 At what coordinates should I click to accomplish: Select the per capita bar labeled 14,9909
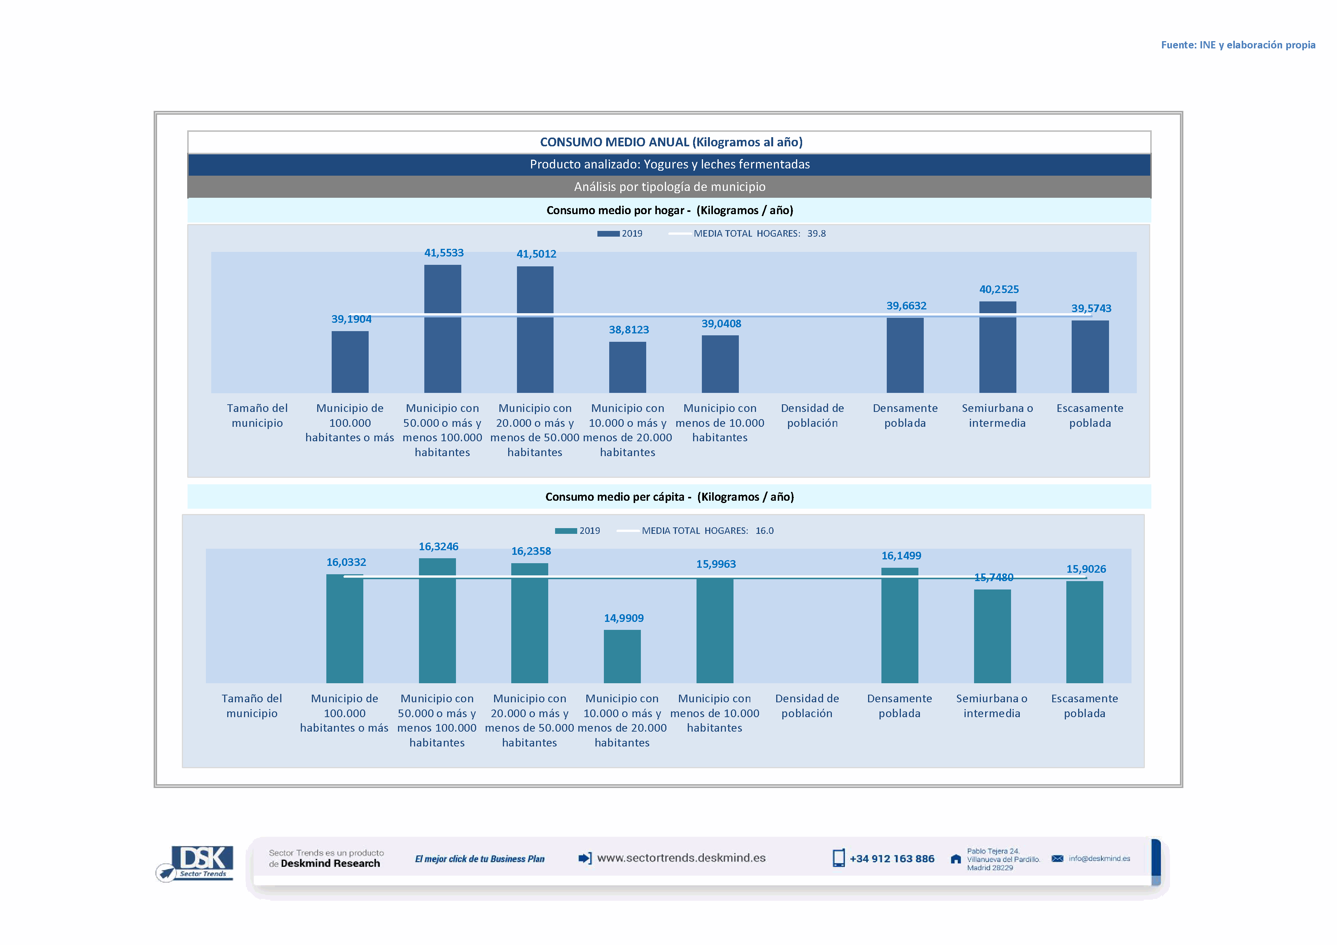[622, 657]
